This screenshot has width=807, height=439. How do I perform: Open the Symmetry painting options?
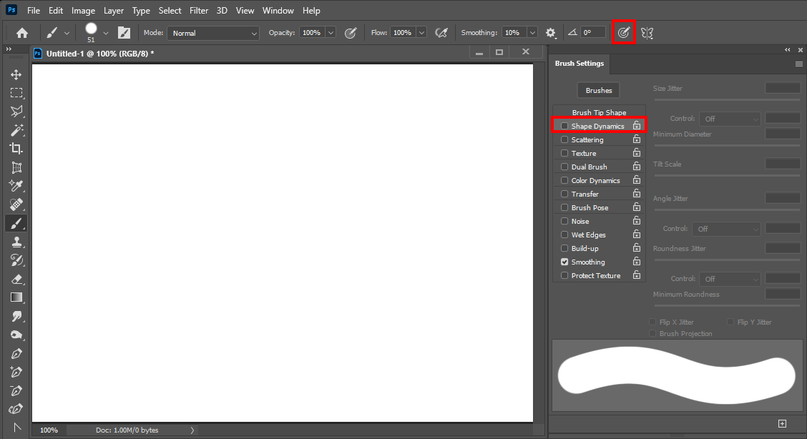[x=647, y=32]
